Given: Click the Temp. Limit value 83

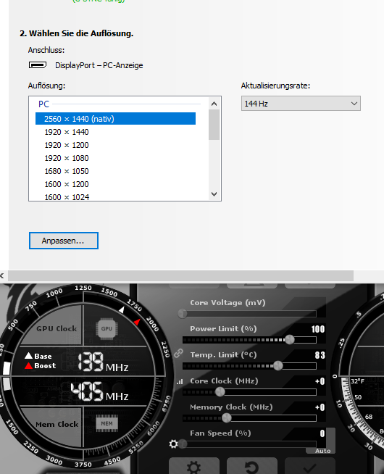Looking at the screenshot, I should point(320,355).
